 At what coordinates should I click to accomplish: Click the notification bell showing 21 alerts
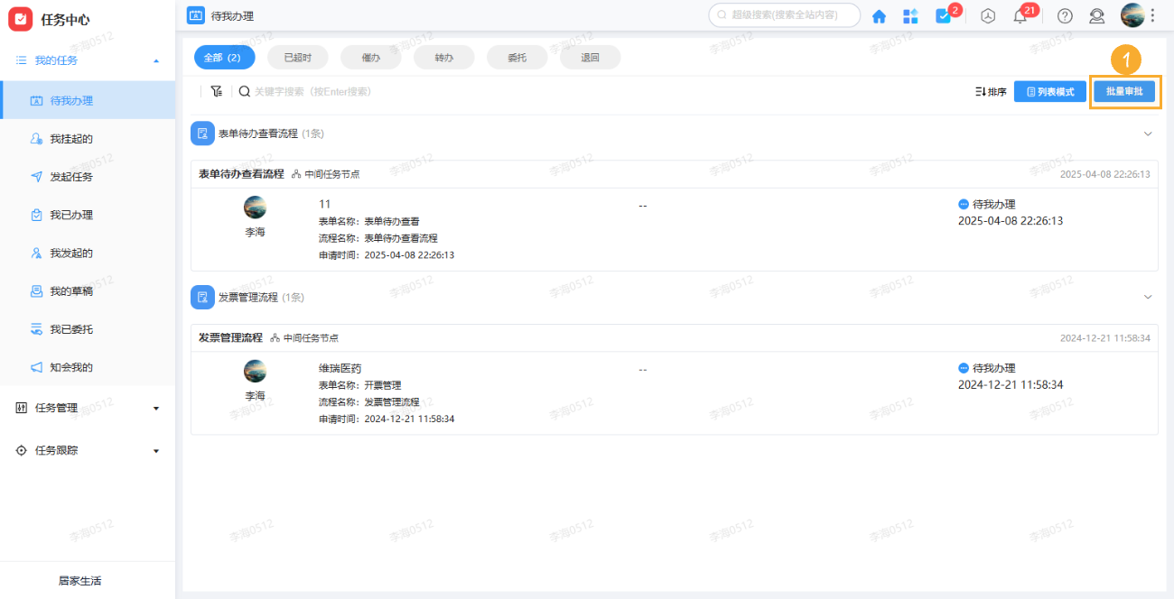(x=1020, y=15)
